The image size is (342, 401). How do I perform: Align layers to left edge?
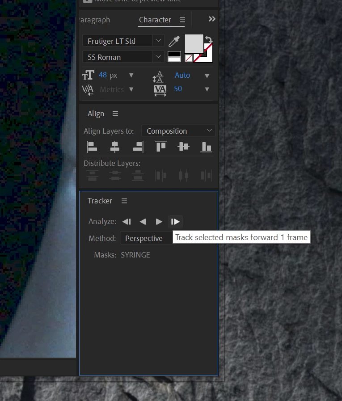92,147
